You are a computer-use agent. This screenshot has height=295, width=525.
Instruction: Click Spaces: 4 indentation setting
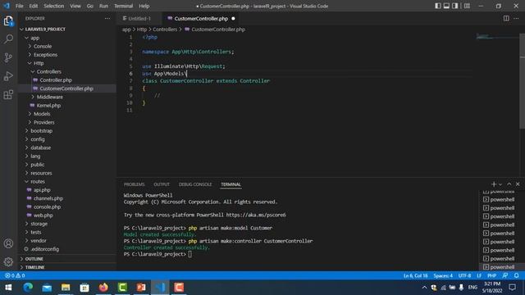[443, 275]
